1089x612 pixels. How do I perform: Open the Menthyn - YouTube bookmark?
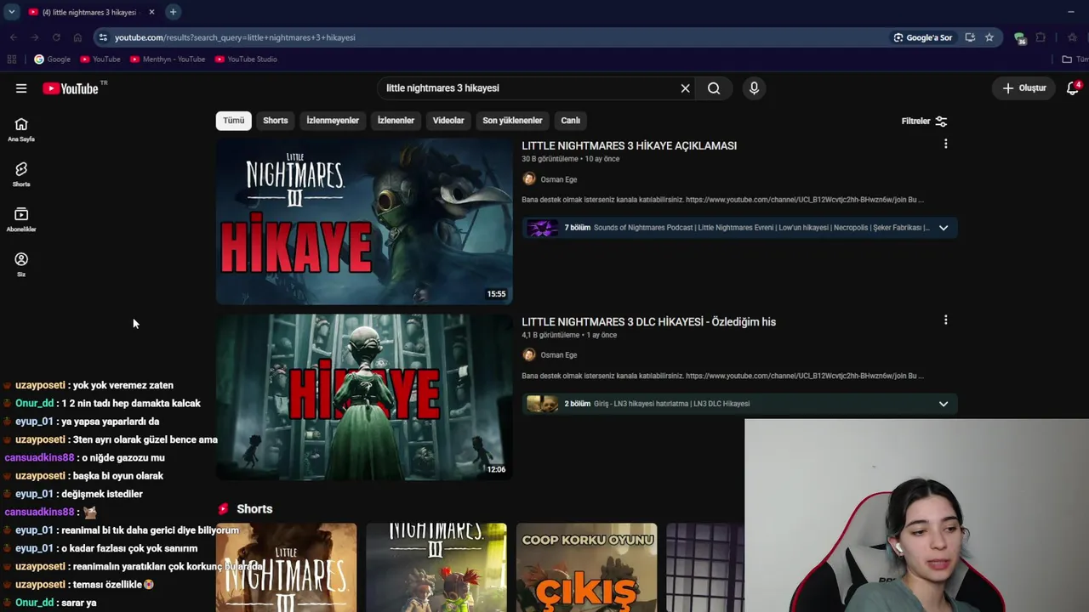coord(168,59)
